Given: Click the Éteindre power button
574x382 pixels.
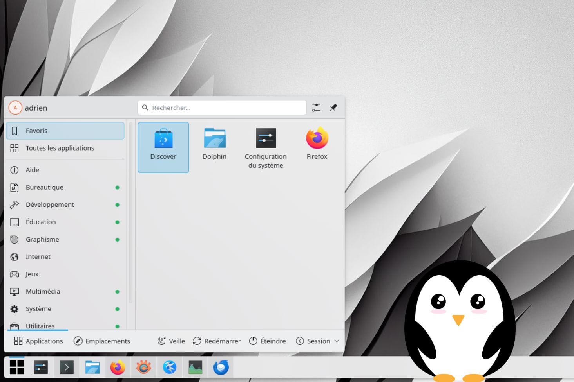Looking at the screenshot, I should pyautogui.click(x=268, y=341).
